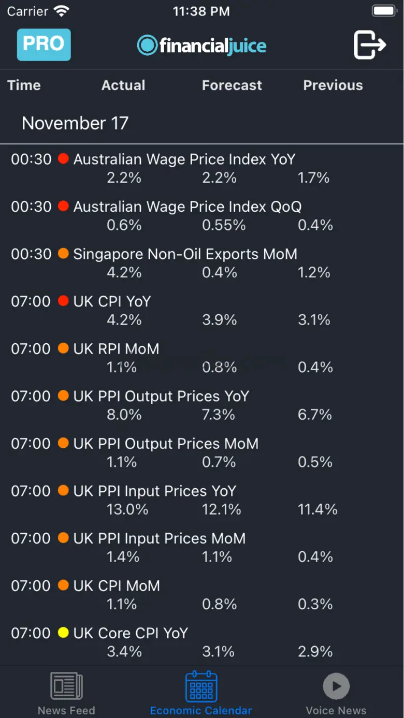Tap the Previous column header
Image resolution: width=404 pixels, height=718 pixels.
333,85
